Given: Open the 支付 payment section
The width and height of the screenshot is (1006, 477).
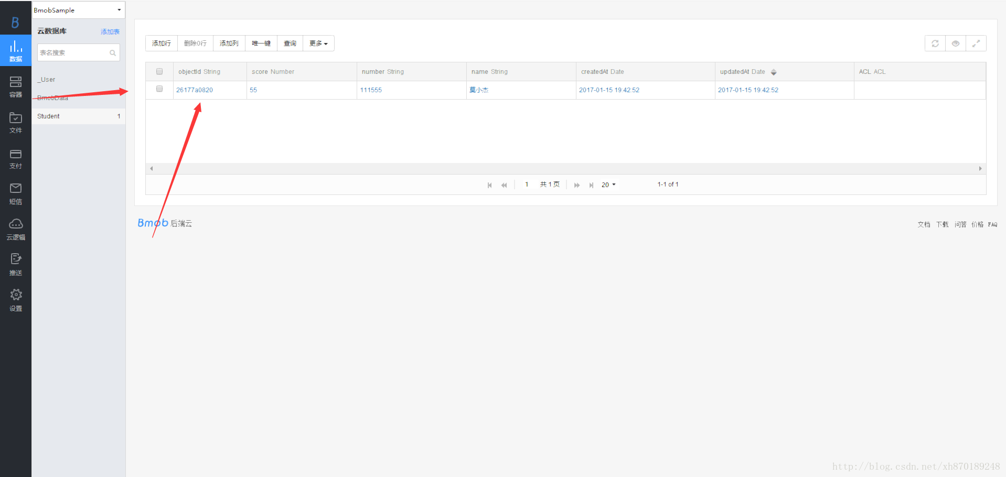Looking at the screenshot, I should pos(16,158).
